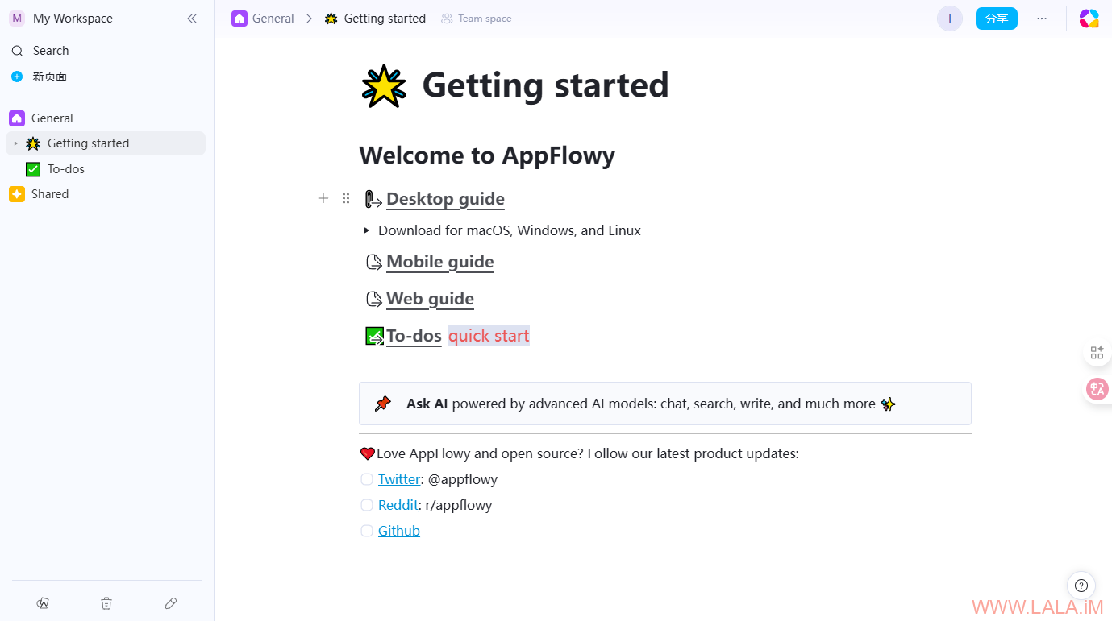Check the Twitter checkbox
Screen dimensions: 1112x621
click(367, 479)
